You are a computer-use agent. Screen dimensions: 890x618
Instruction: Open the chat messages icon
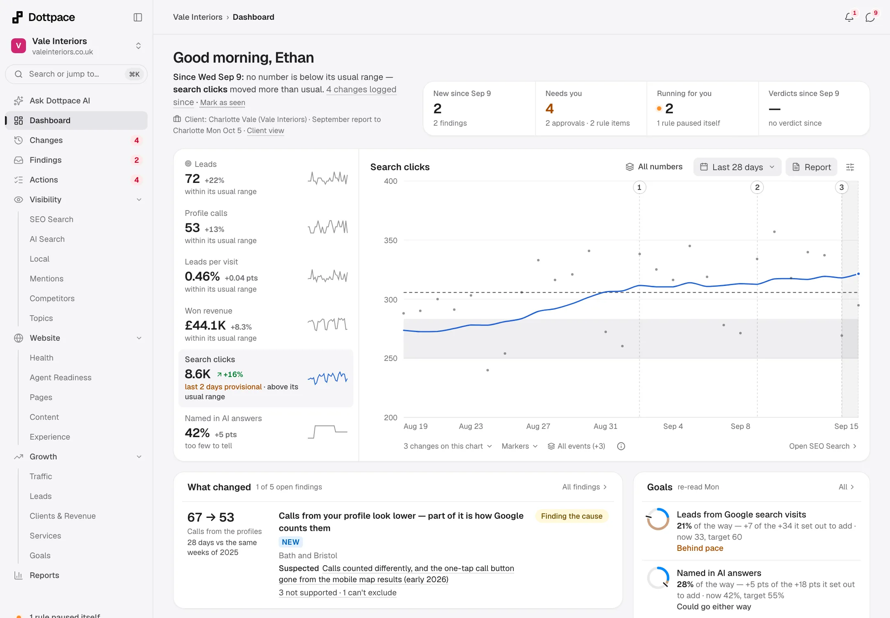[870, 17]
